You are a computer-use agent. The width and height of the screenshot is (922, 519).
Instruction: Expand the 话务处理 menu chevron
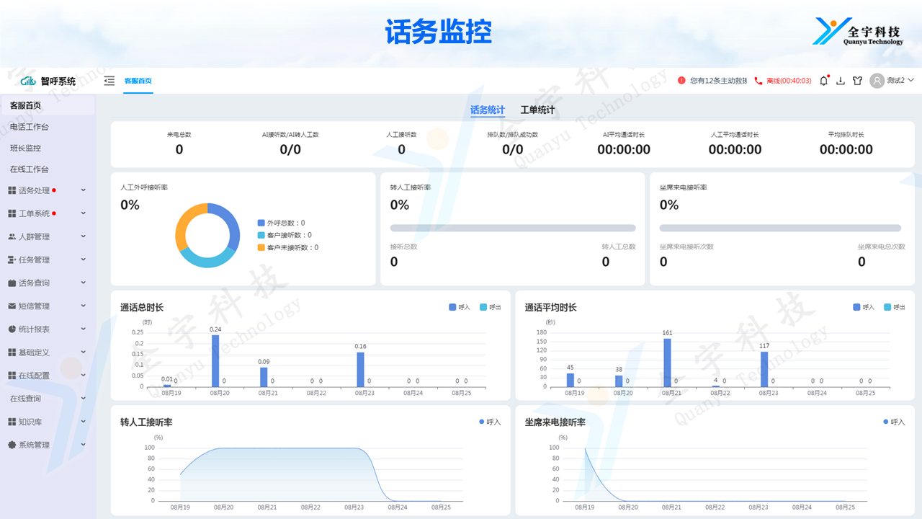click(84, 190)
